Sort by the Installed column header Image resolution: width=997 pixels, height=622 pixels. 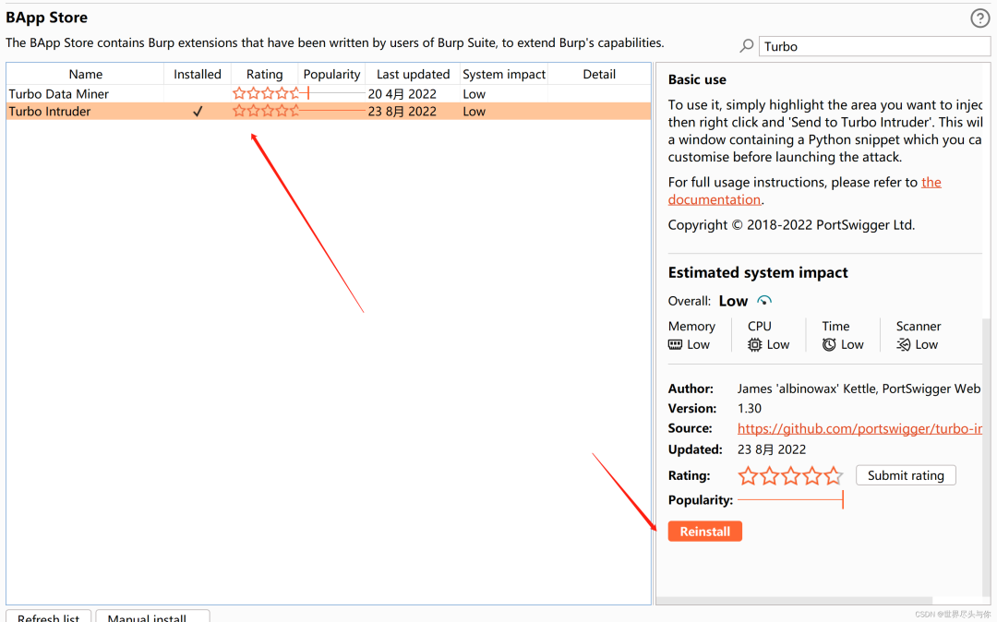(x=198, y=75)
